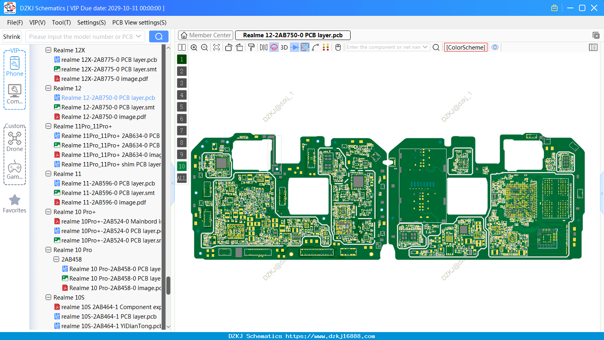This screenshot has height=340, width=604.
Task: Toggle the eye visibility icon
Action: (x=495, y=47)
